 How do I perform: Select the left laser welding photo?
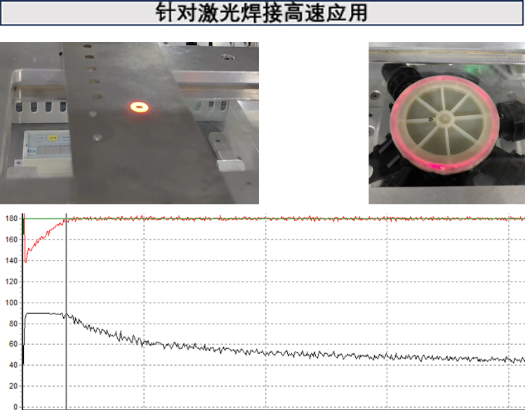129,123
